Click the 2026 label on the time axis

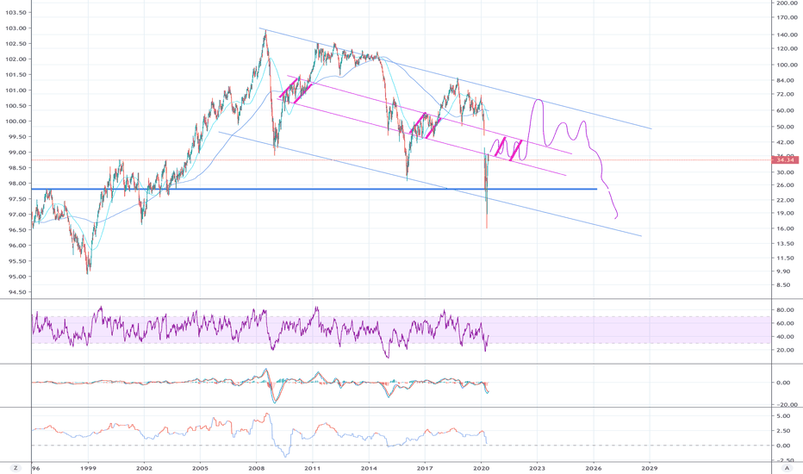coord(594,468)
